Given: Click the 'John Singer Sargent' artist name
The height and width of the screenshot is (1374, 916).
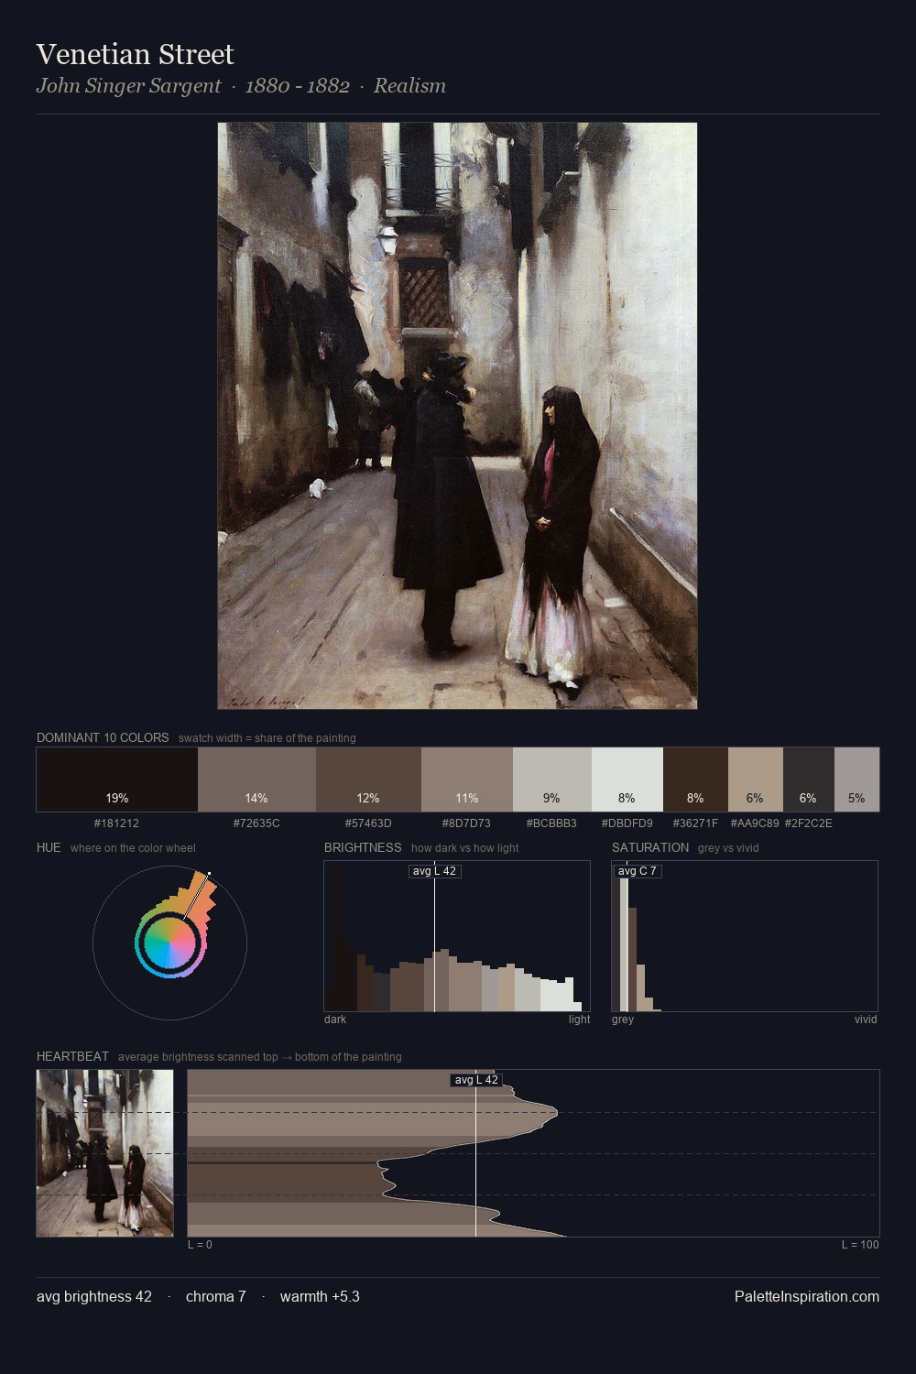Looking at the screenshot, I should pyautogui.click(x=128, y=86).
